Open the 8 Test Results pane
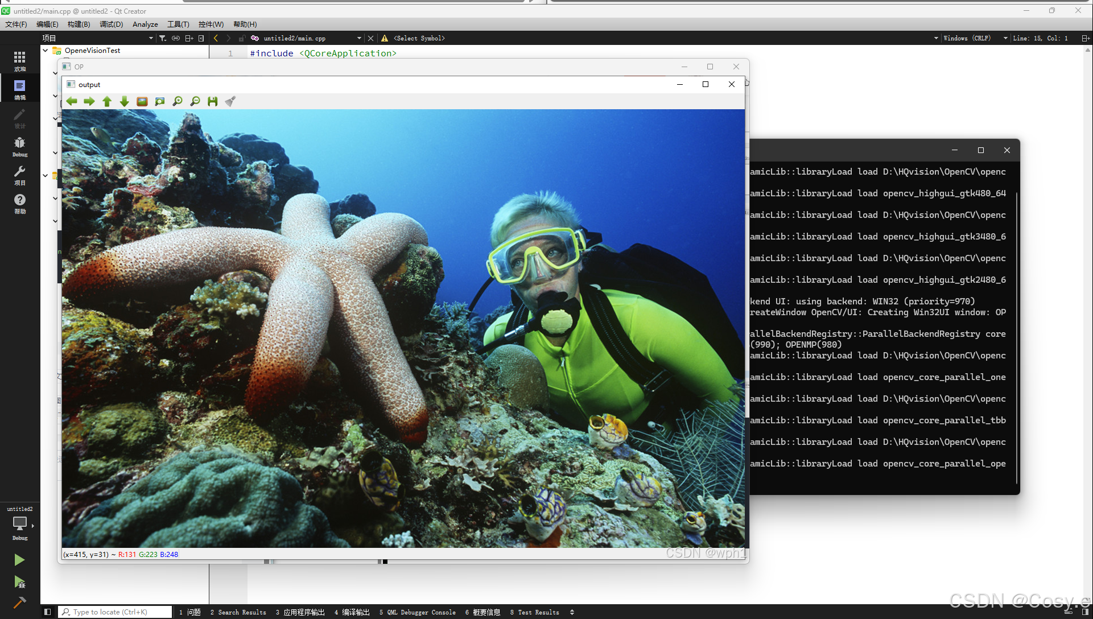This screenshot has width=1093, height=619. click(x=534, y=612)
